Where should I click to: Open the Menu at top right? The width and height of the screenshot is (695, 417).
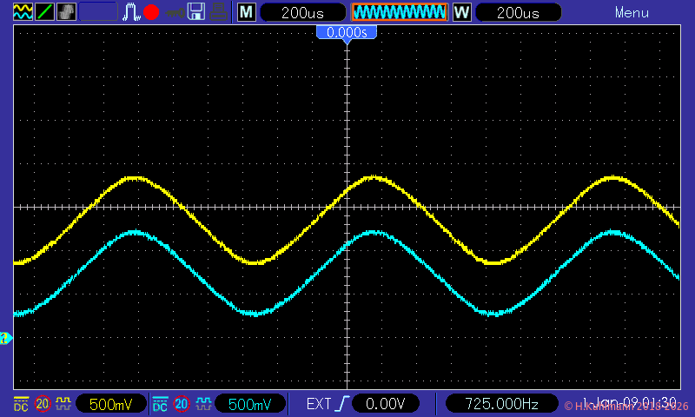tap(632, 12)
